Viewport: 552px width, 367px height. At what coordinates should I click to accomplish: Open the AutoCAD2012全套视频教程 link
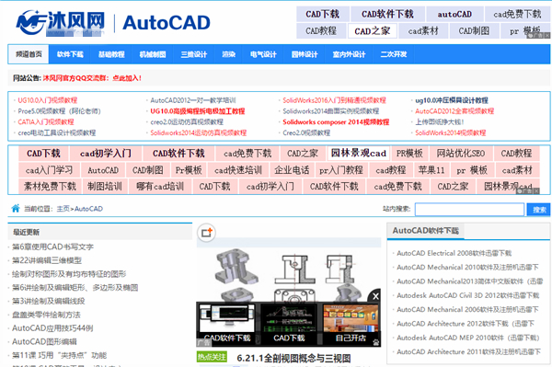(x=454, y=111)
